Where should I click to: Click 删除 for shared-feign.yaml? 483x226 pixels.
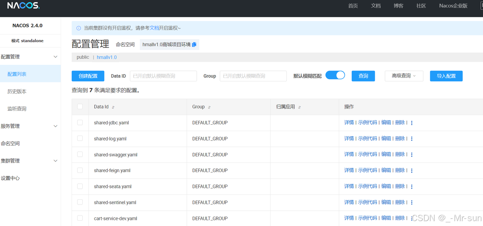click(400, 170)
